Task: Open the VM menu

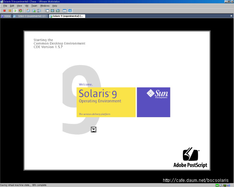Action: (27, 6)
